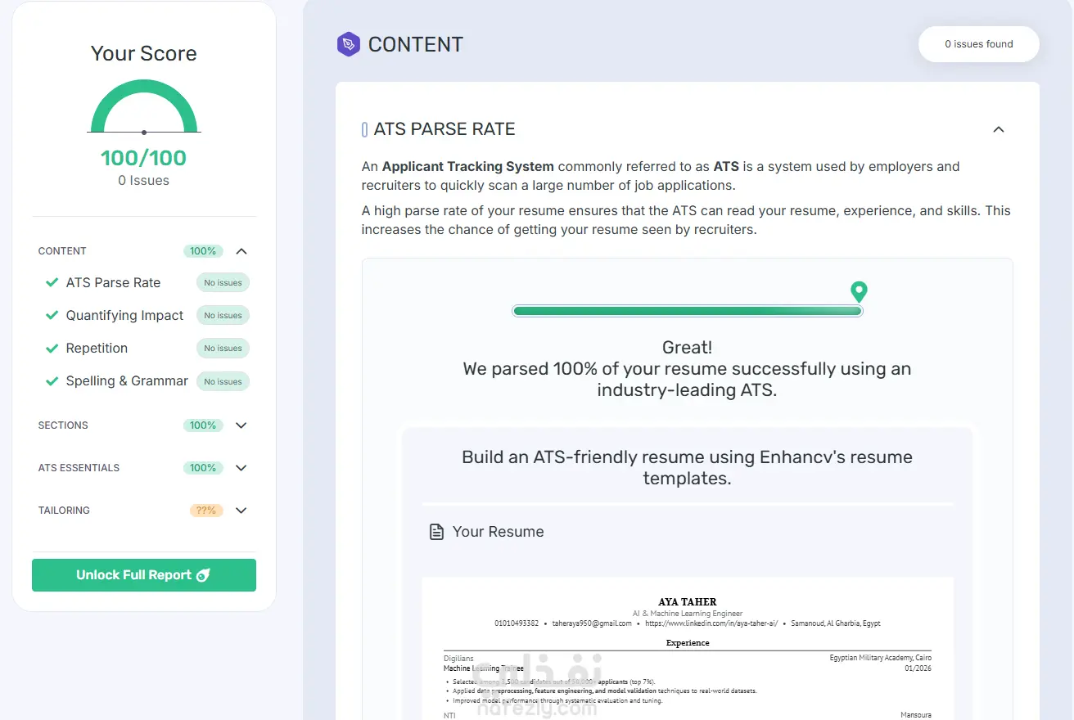Click the checkmark beside Spelling & Grammar
The height and width of the screenshot is (720, 1074).
tap(52, 380)
